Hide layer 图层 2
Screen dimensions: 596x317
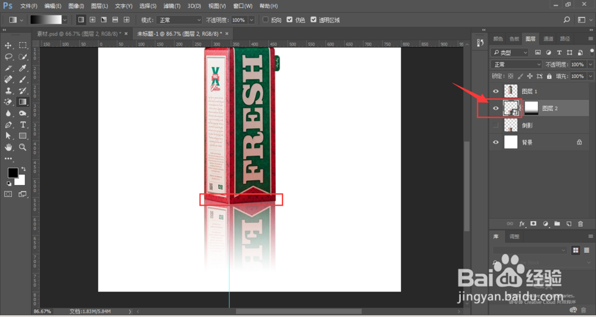(x=496, y=108)
